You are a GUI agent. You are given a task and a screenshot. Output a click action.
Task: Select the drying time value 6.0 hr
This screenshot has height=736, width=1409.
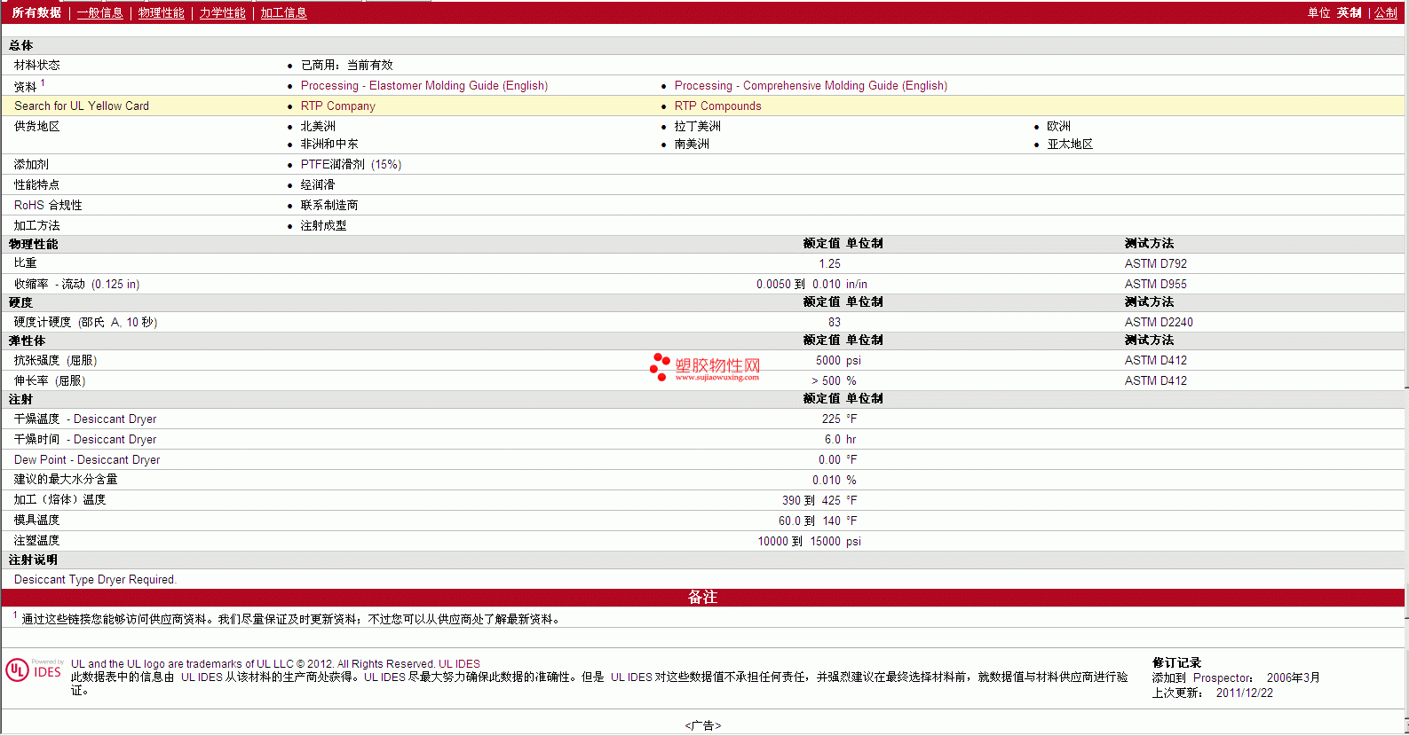click(x=840, y=439)
